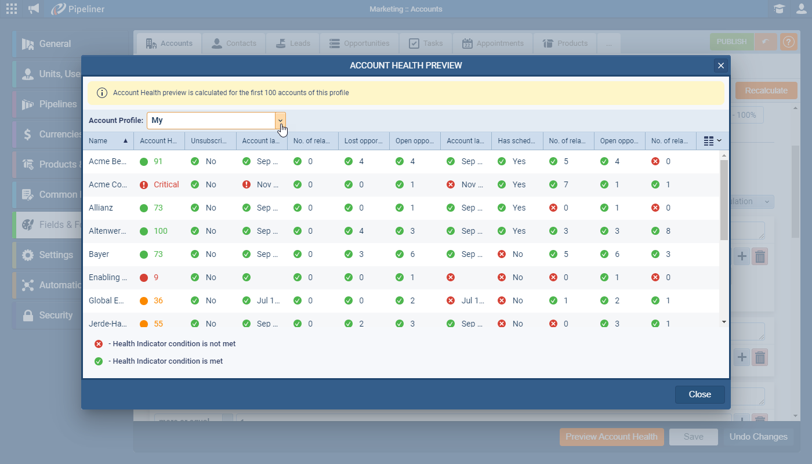Click the info icon in the yellow banner

tap(101, 93)
